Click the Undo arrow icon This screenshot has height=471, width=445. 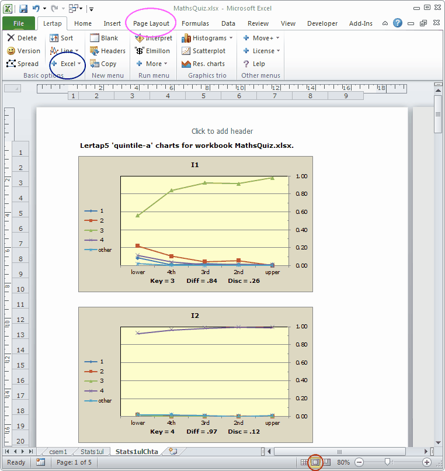click(x=36, y=9)
